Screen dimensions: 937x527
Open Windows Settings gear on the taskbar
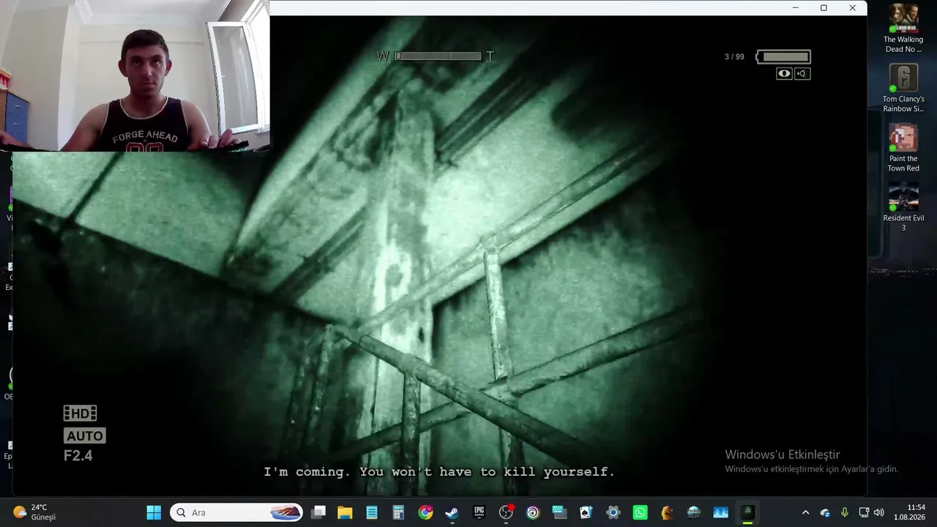(x=613, y=512)
